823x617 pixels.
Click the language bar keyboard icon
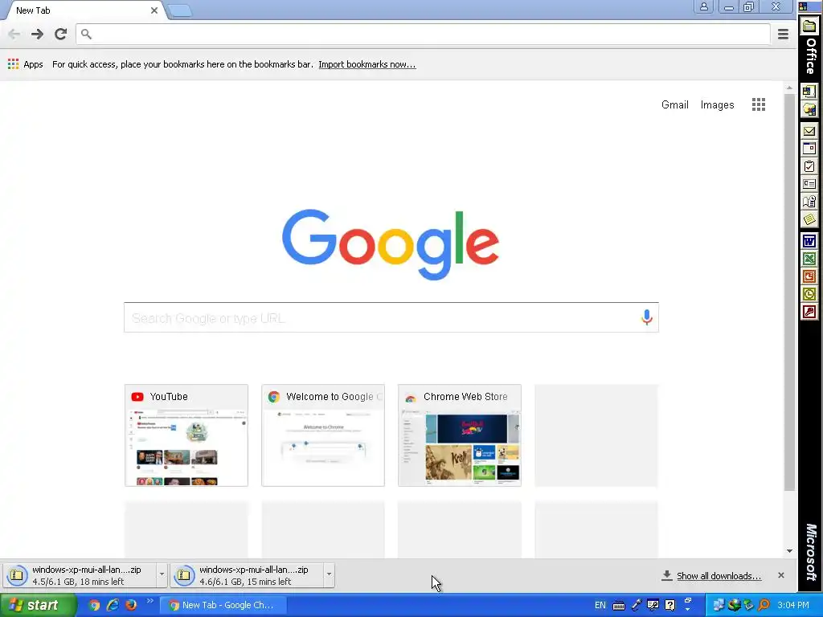(619, 606)
